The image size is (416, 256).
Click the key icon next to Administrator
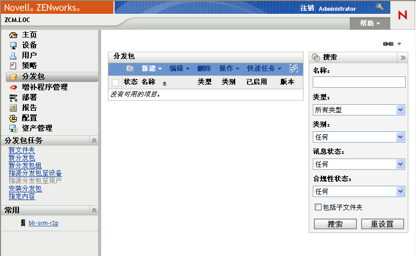tap(380, 7)
